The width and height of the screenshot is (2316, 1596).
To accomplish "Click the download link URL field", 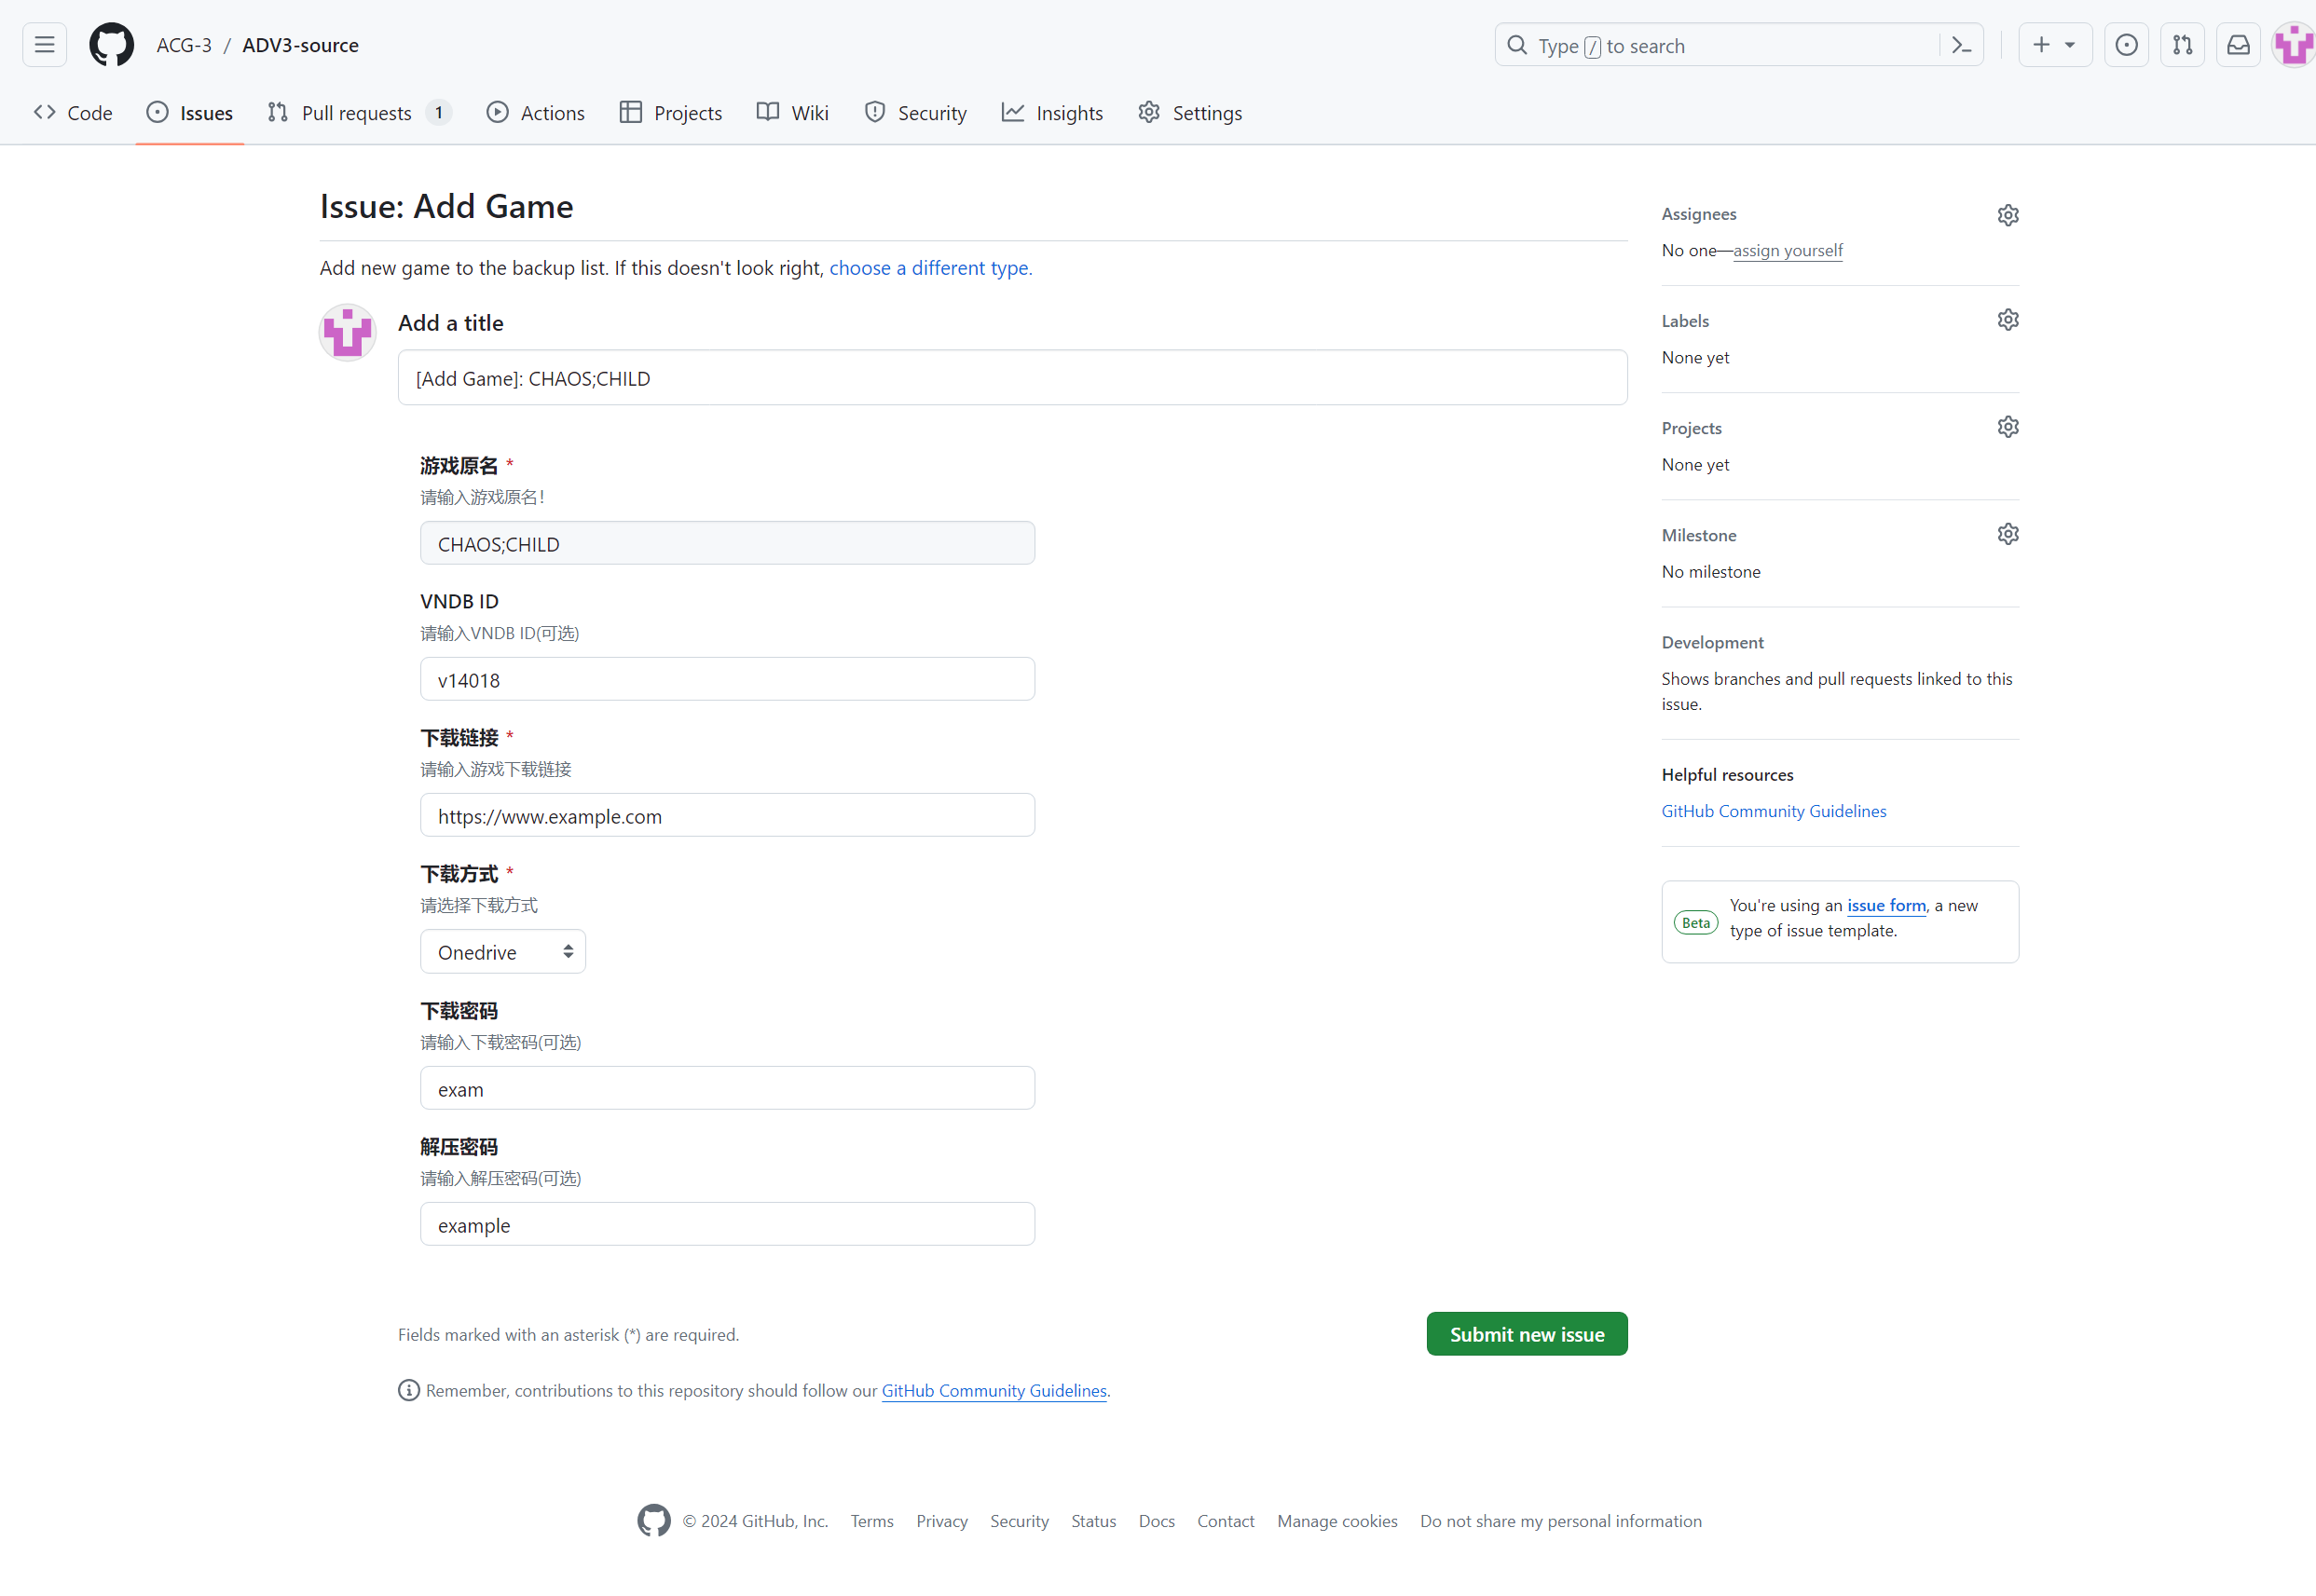I will 727,815.
